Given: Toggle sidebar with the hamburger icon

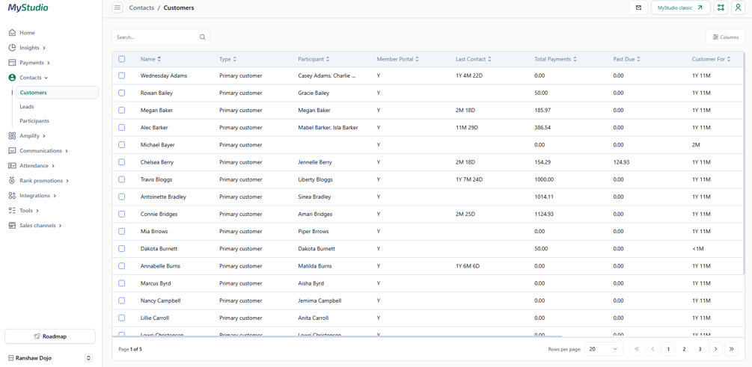Looking at the screenshot, I should 117,7.
